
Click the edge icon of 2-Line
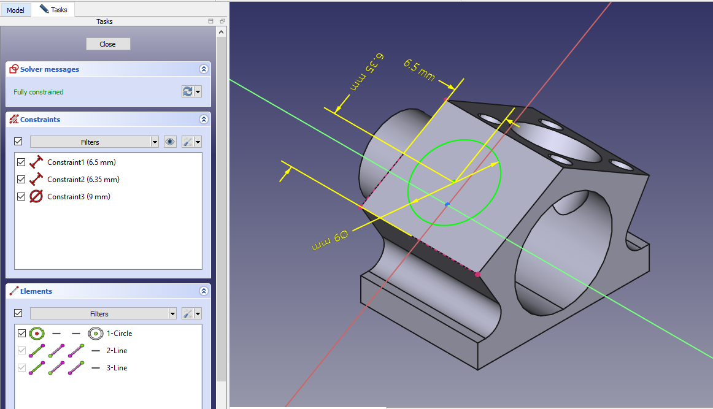click(x=37, y=351)
